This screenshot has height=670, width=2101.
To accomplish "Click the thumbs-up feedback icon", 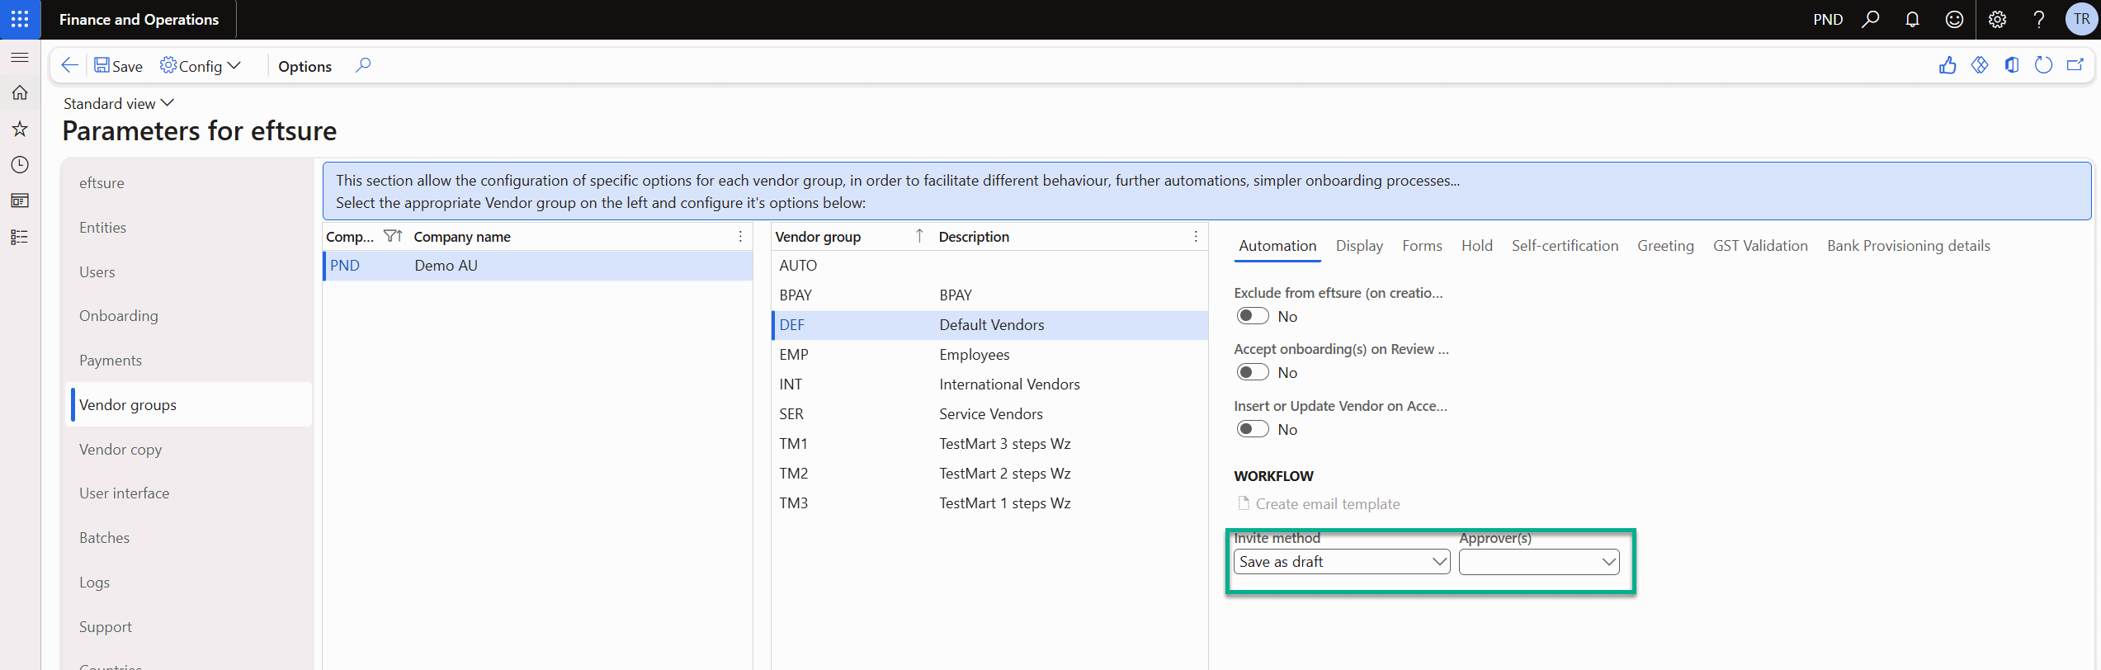I will tap(1948, 65).
